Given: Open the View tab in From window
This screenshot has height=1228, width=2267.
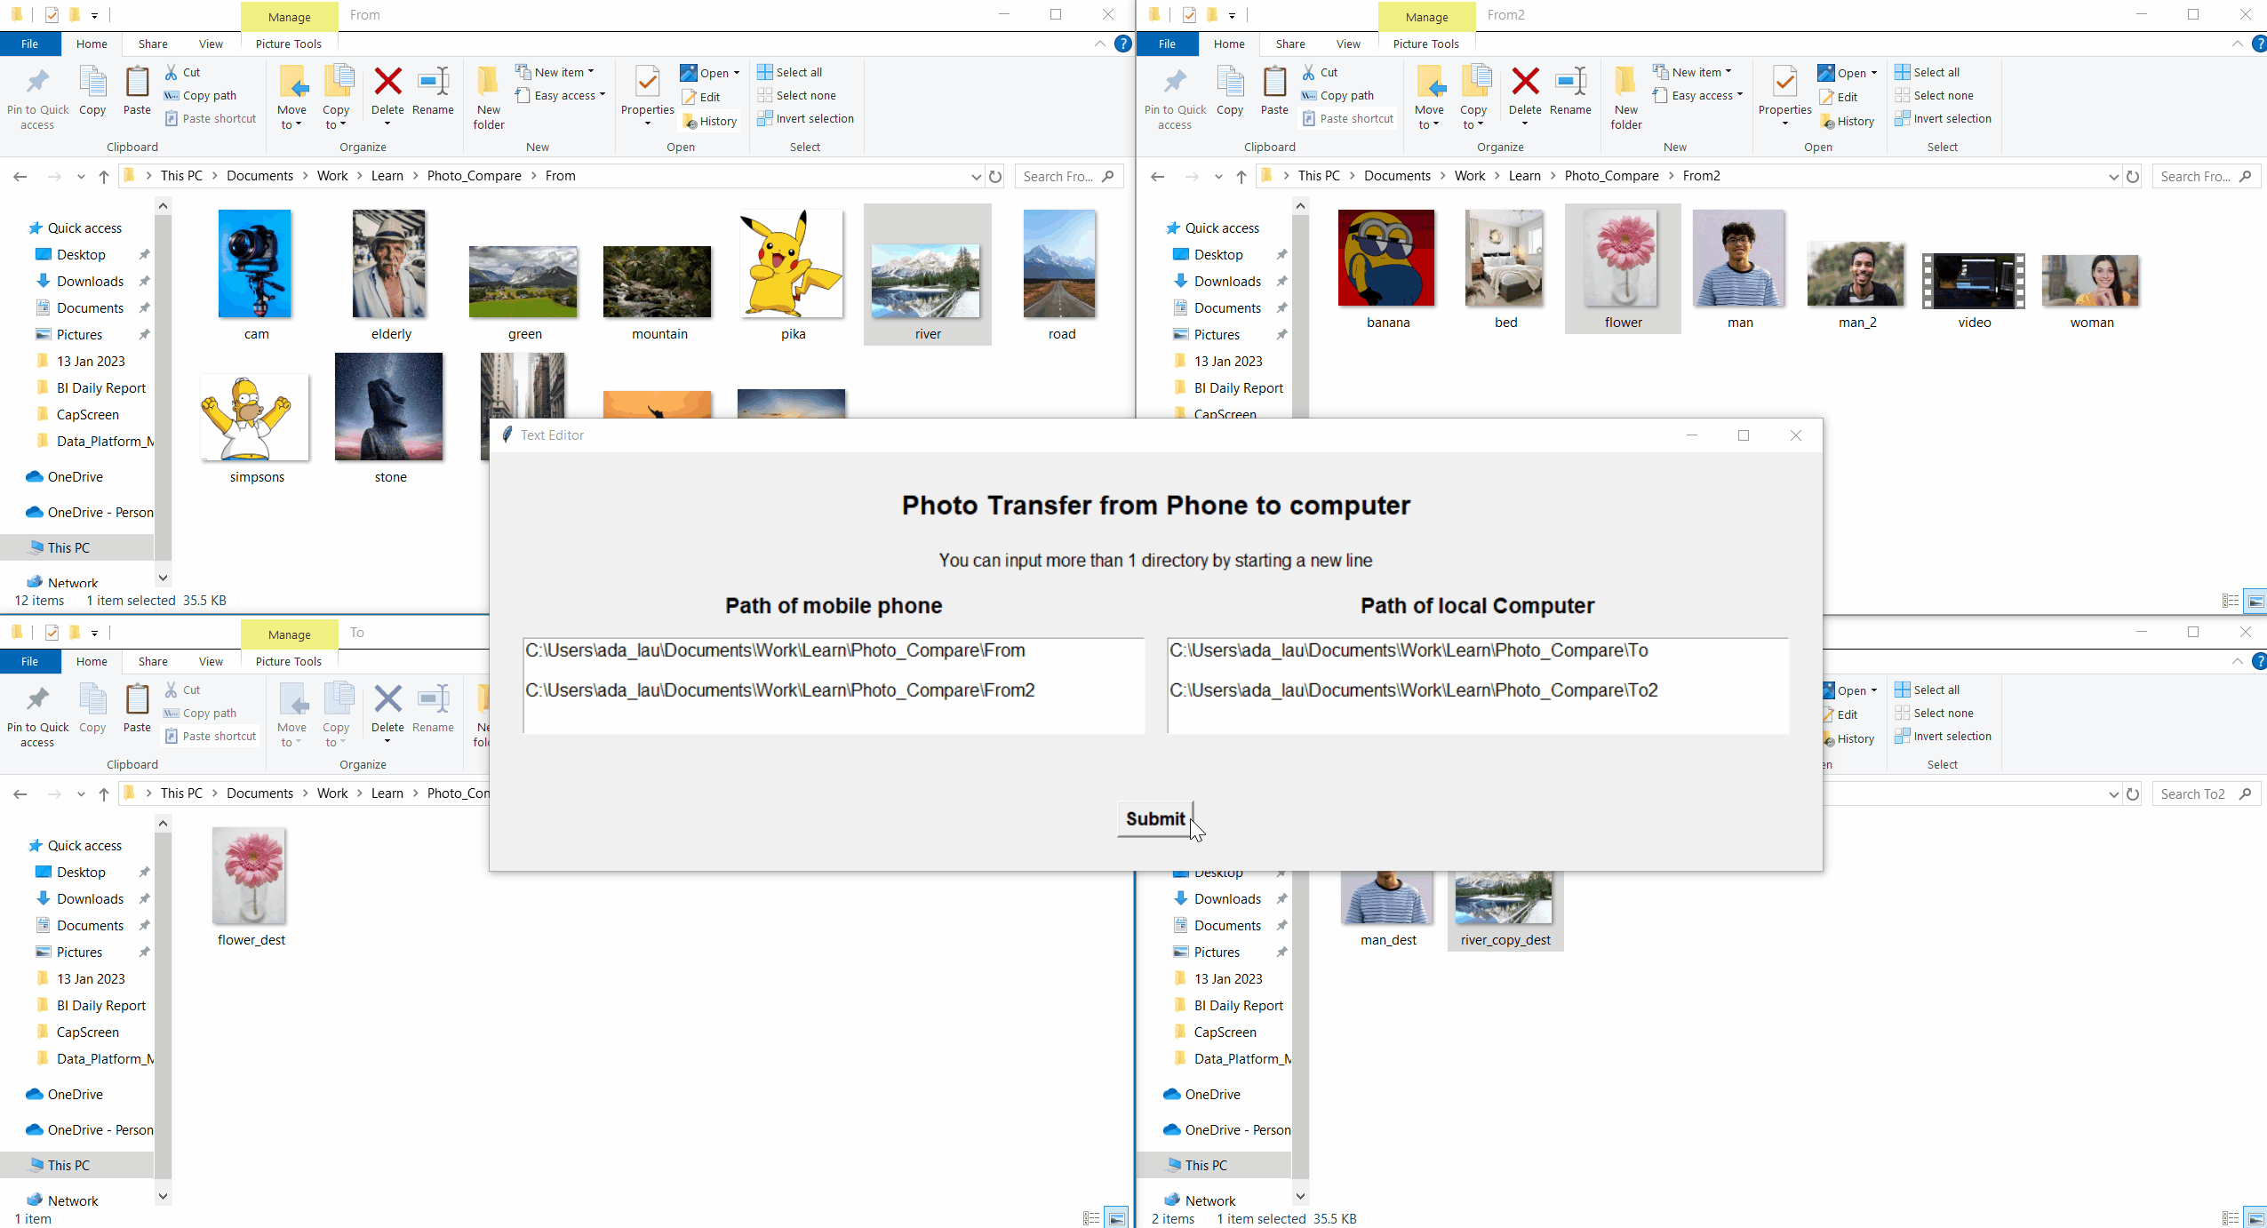Looking at the screenshot, I should (x=211, y=44).
